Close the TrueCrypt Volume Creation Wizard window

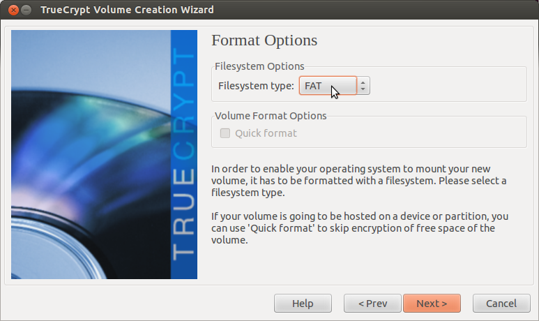(x=13, y=10)
